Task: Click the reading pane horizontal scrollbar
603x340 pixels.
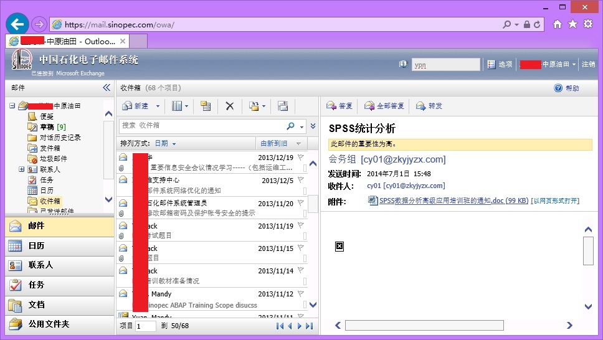Action: [x=424, y=326]
